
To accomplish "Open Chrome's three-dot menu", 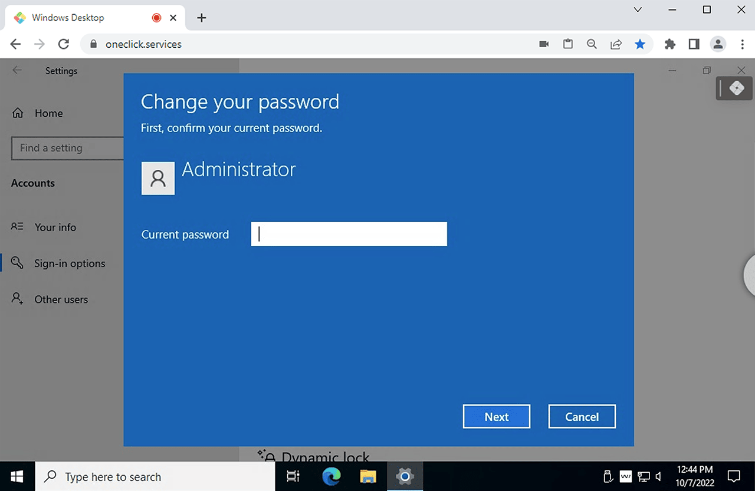I will click(743, 44).
